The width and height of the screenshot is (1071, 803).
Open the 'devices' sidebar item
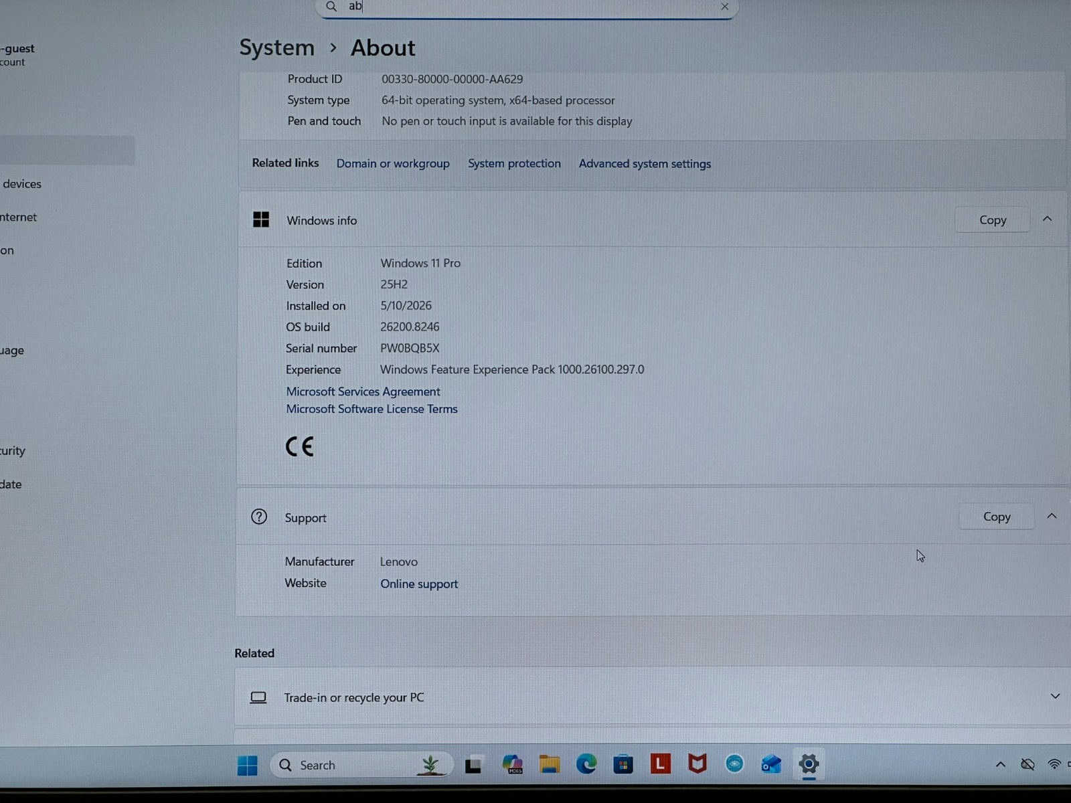coord(22,184)
